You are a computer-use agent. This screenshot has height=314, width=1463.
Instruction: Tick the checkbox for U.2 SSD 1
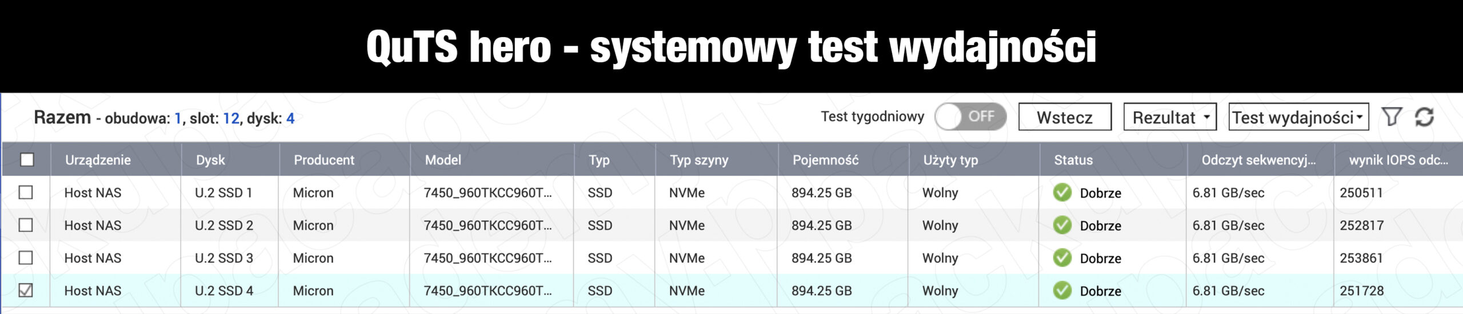point(26,192)
